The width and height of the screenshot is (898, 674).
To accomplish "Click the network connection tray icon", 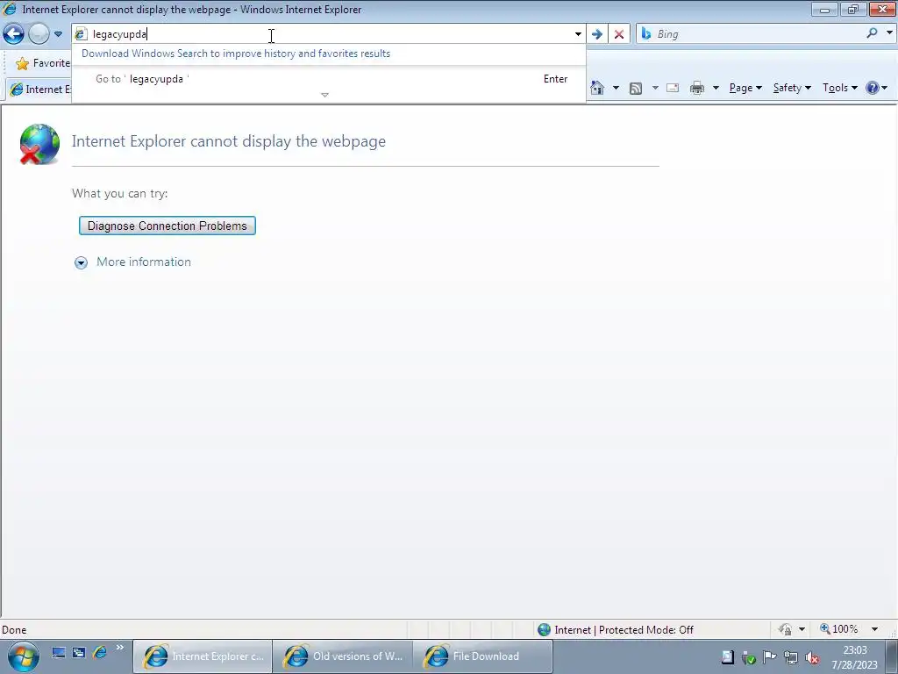I will coord(791,657).
